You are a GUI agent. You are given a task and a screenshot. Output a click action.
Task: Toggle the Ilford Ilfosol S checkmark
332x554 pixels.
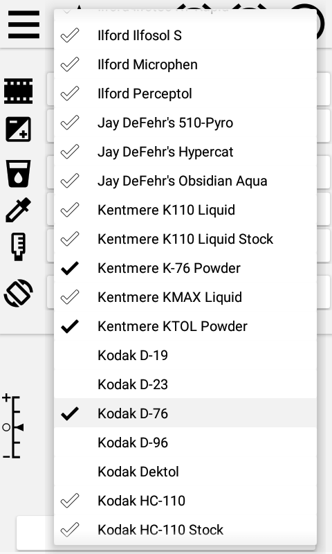tap(70, 35)
